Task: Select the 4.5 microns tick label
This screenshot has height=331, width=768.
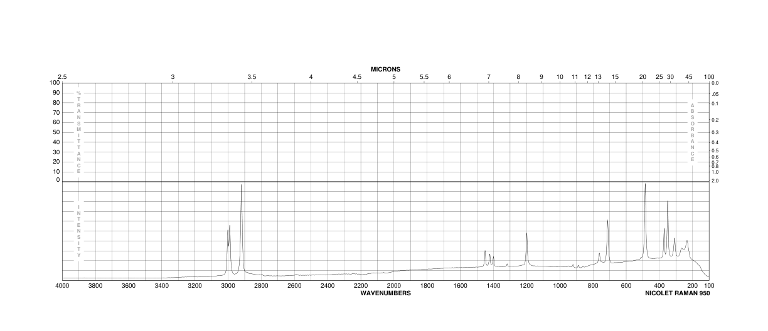Action: 357,76
